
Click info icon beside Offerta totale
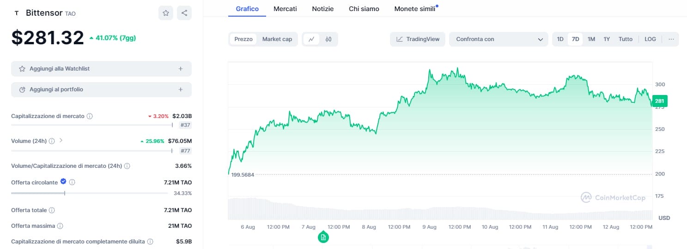coord(52,210)
